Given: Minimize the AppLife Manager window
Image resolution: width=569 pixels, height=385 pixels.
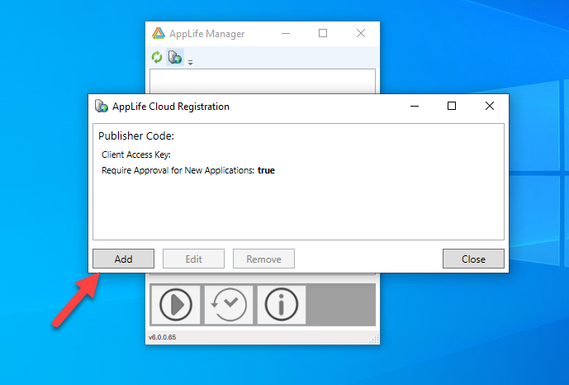Looking at the screenshot, I should (x=285, y=34).
